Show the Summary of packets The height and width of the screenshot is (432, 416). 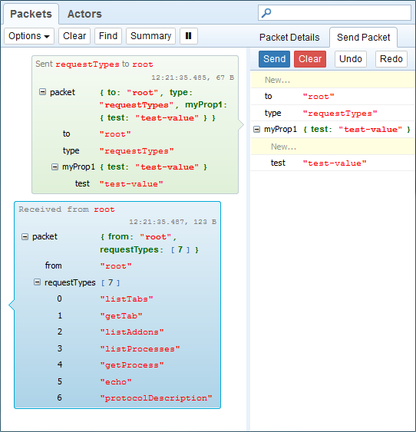[150, 36]
